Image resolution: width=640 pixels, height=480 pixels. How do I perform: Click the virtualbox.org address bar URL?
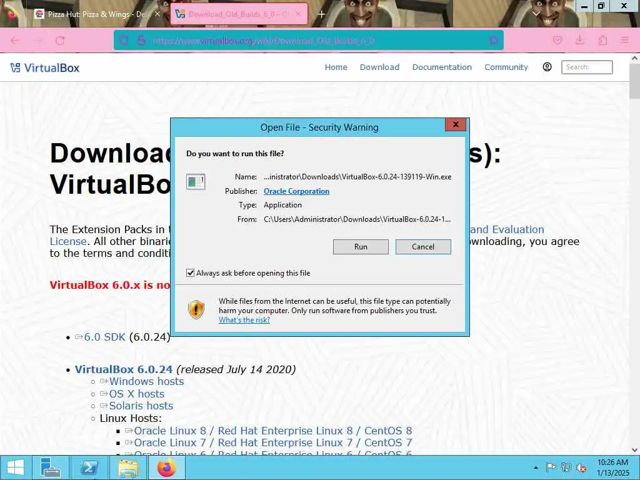tap(262, 41)
